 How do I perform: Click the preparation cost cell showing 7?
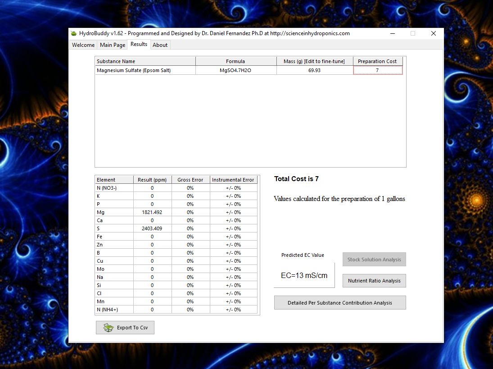378,70
